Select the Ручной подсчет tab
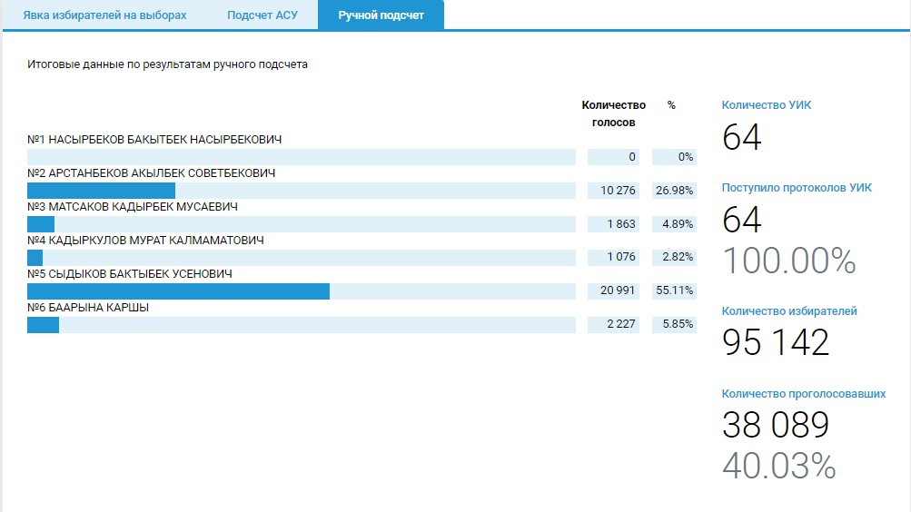The width and height of the screenshot is (911, 512). [381, 15]
